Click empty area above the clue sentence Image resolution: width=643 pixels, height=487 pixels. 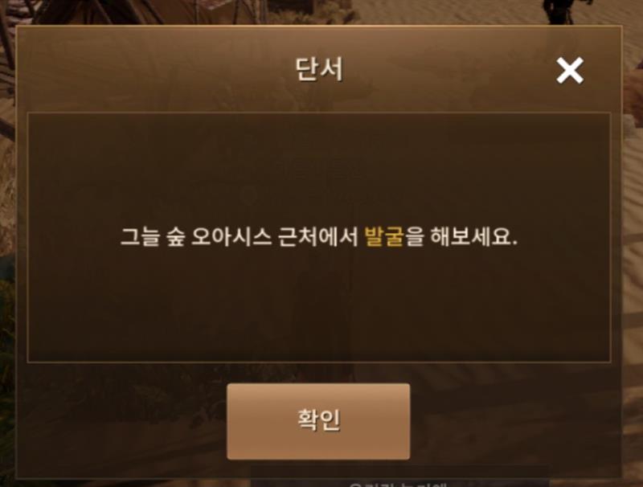318,168
